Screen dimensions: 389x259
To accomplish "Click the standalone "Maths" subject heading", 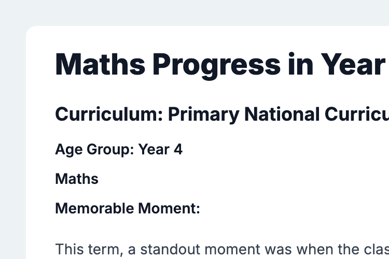I will (x=77, y=179).
